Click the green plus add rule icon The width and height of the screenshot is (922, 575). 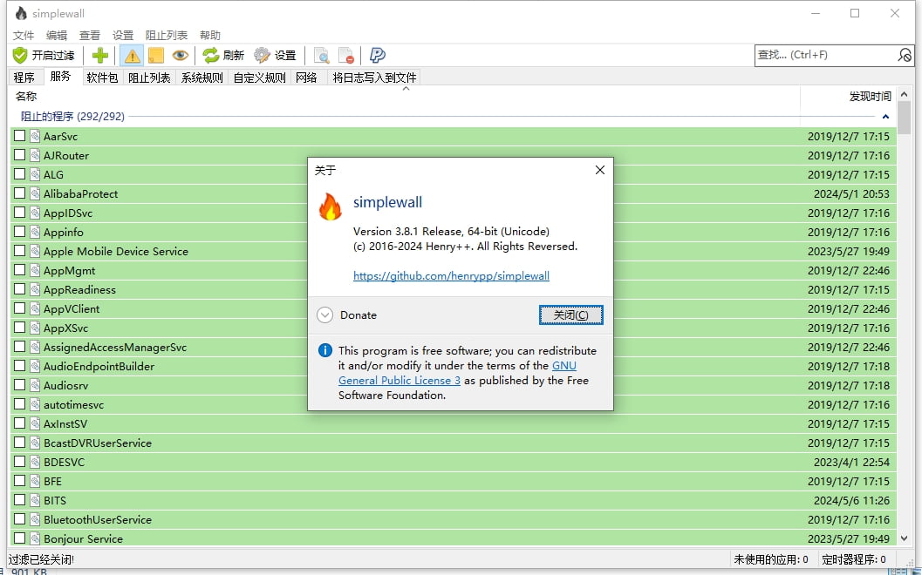tap(100, 55)
